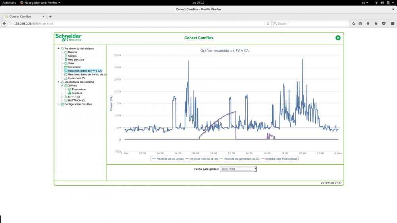The image size is (397, 223).
Task: Close the Conext ComBox browser tab
Action: 43,16
